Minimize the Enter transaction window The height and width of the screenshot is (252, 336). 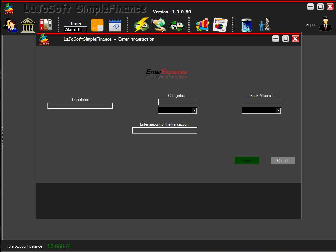276,39
